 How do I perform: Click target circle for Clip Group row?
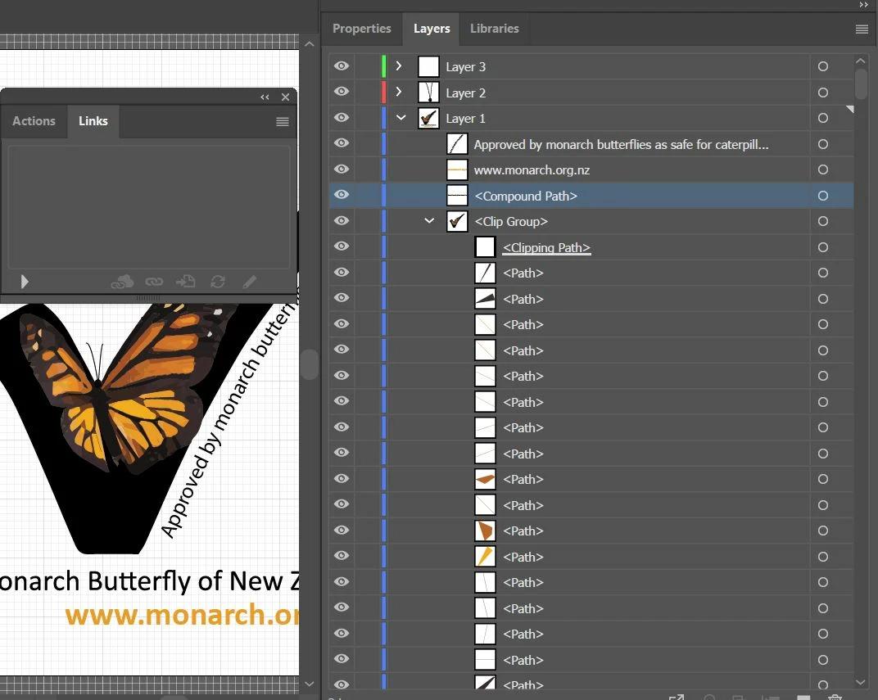(822, 222)
